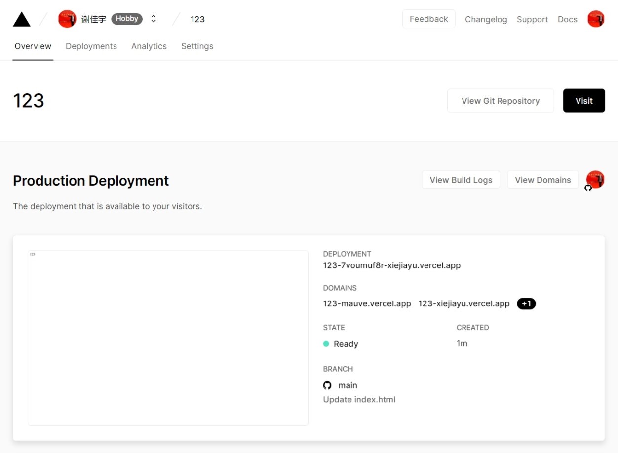618x453 pixels.
Task: Switch to the Deployments tab
Action: 91,46
